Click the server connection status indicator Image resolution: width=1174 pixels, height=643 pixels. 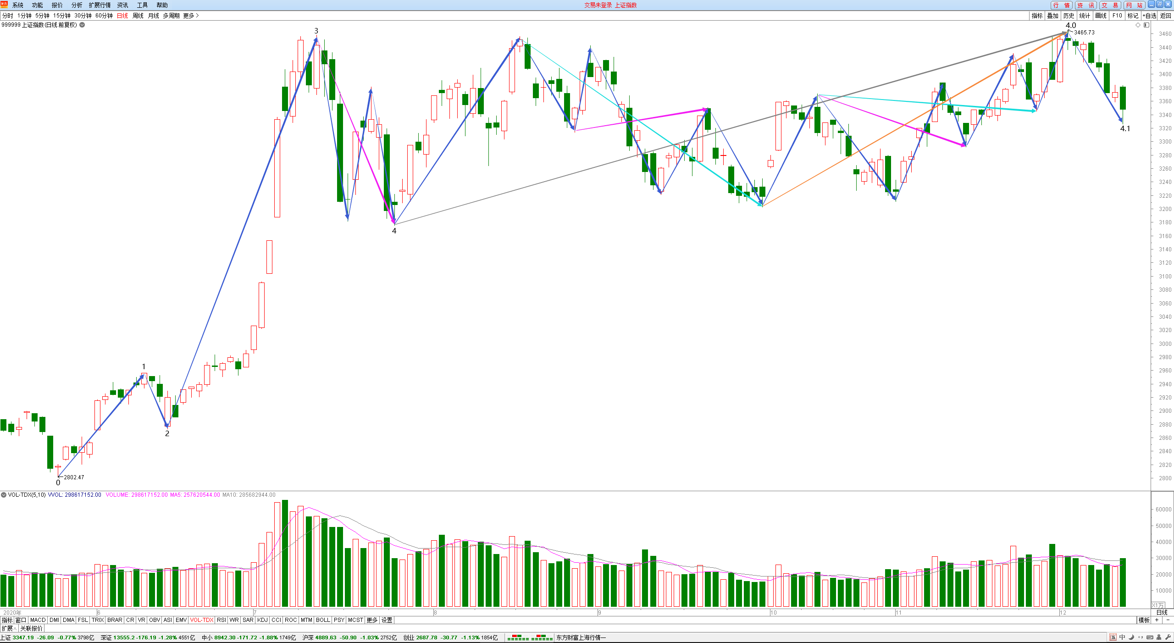click(530, 637)
